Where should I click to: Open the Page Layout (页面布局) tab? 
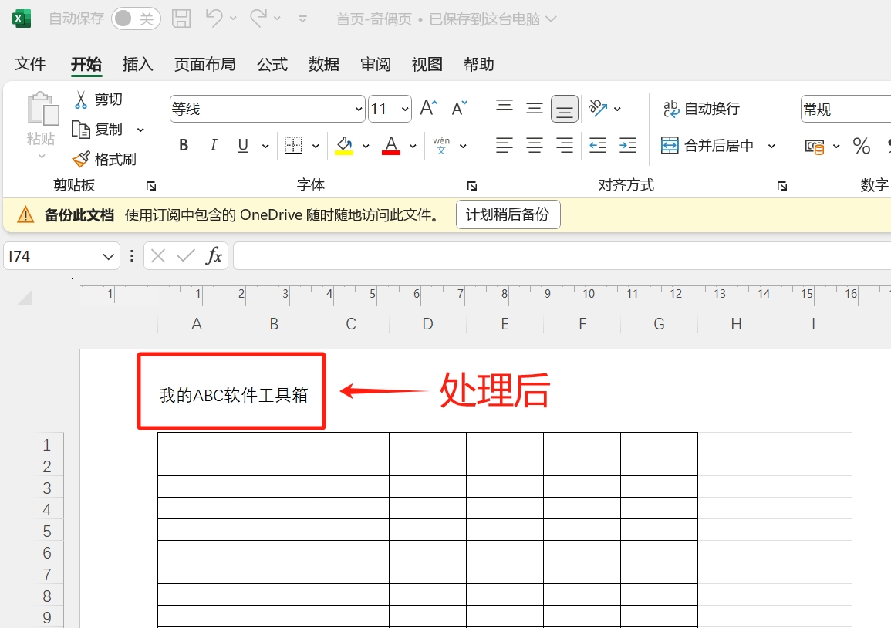pyautogui.click(x=204, y=65)
